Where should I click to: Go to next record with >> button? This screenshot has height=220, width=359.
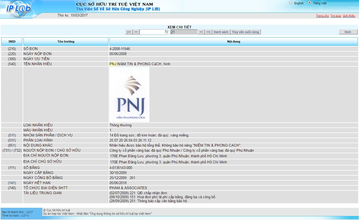point(201,32)
